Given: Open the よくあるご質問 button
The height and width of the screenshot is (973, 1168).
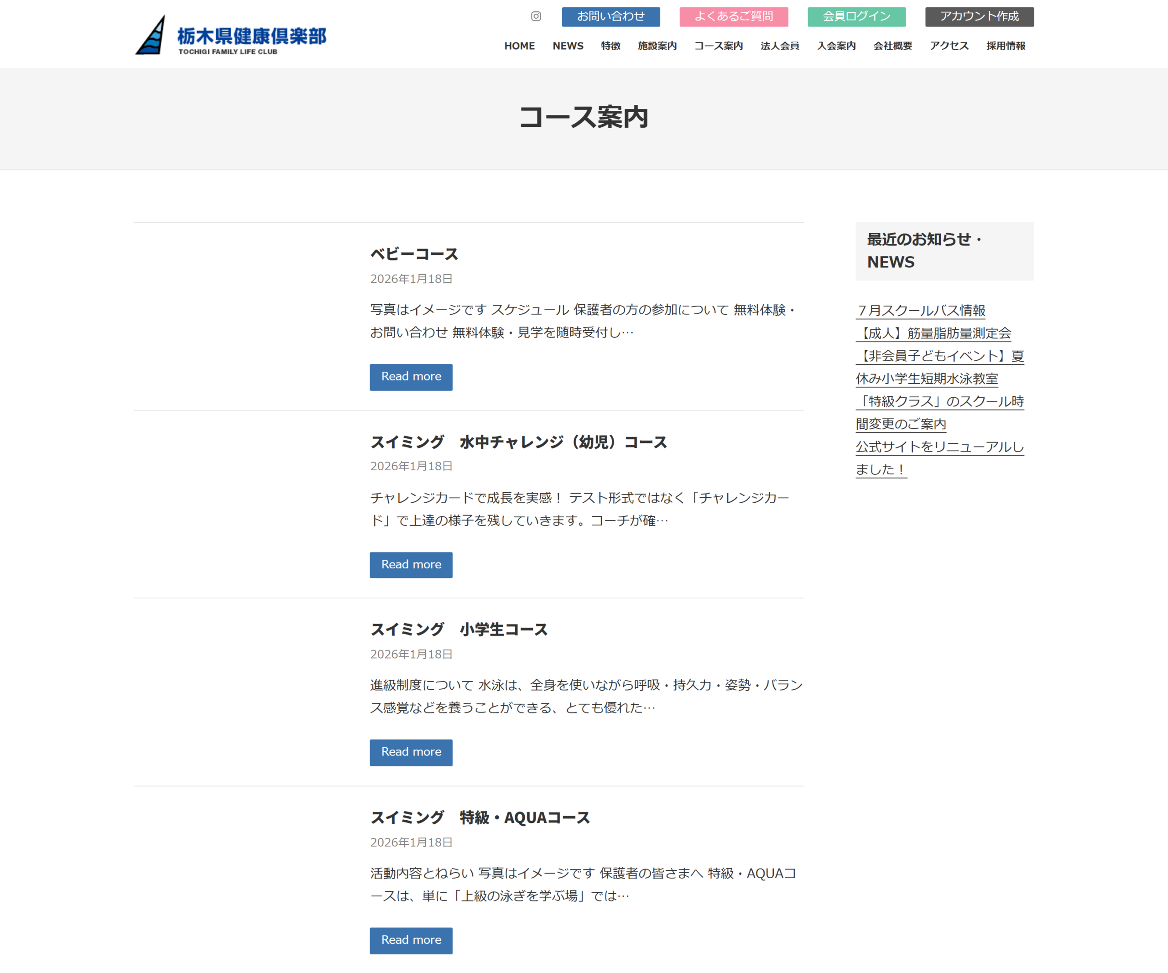Looking at the screenshot, I should click(734, 17).
